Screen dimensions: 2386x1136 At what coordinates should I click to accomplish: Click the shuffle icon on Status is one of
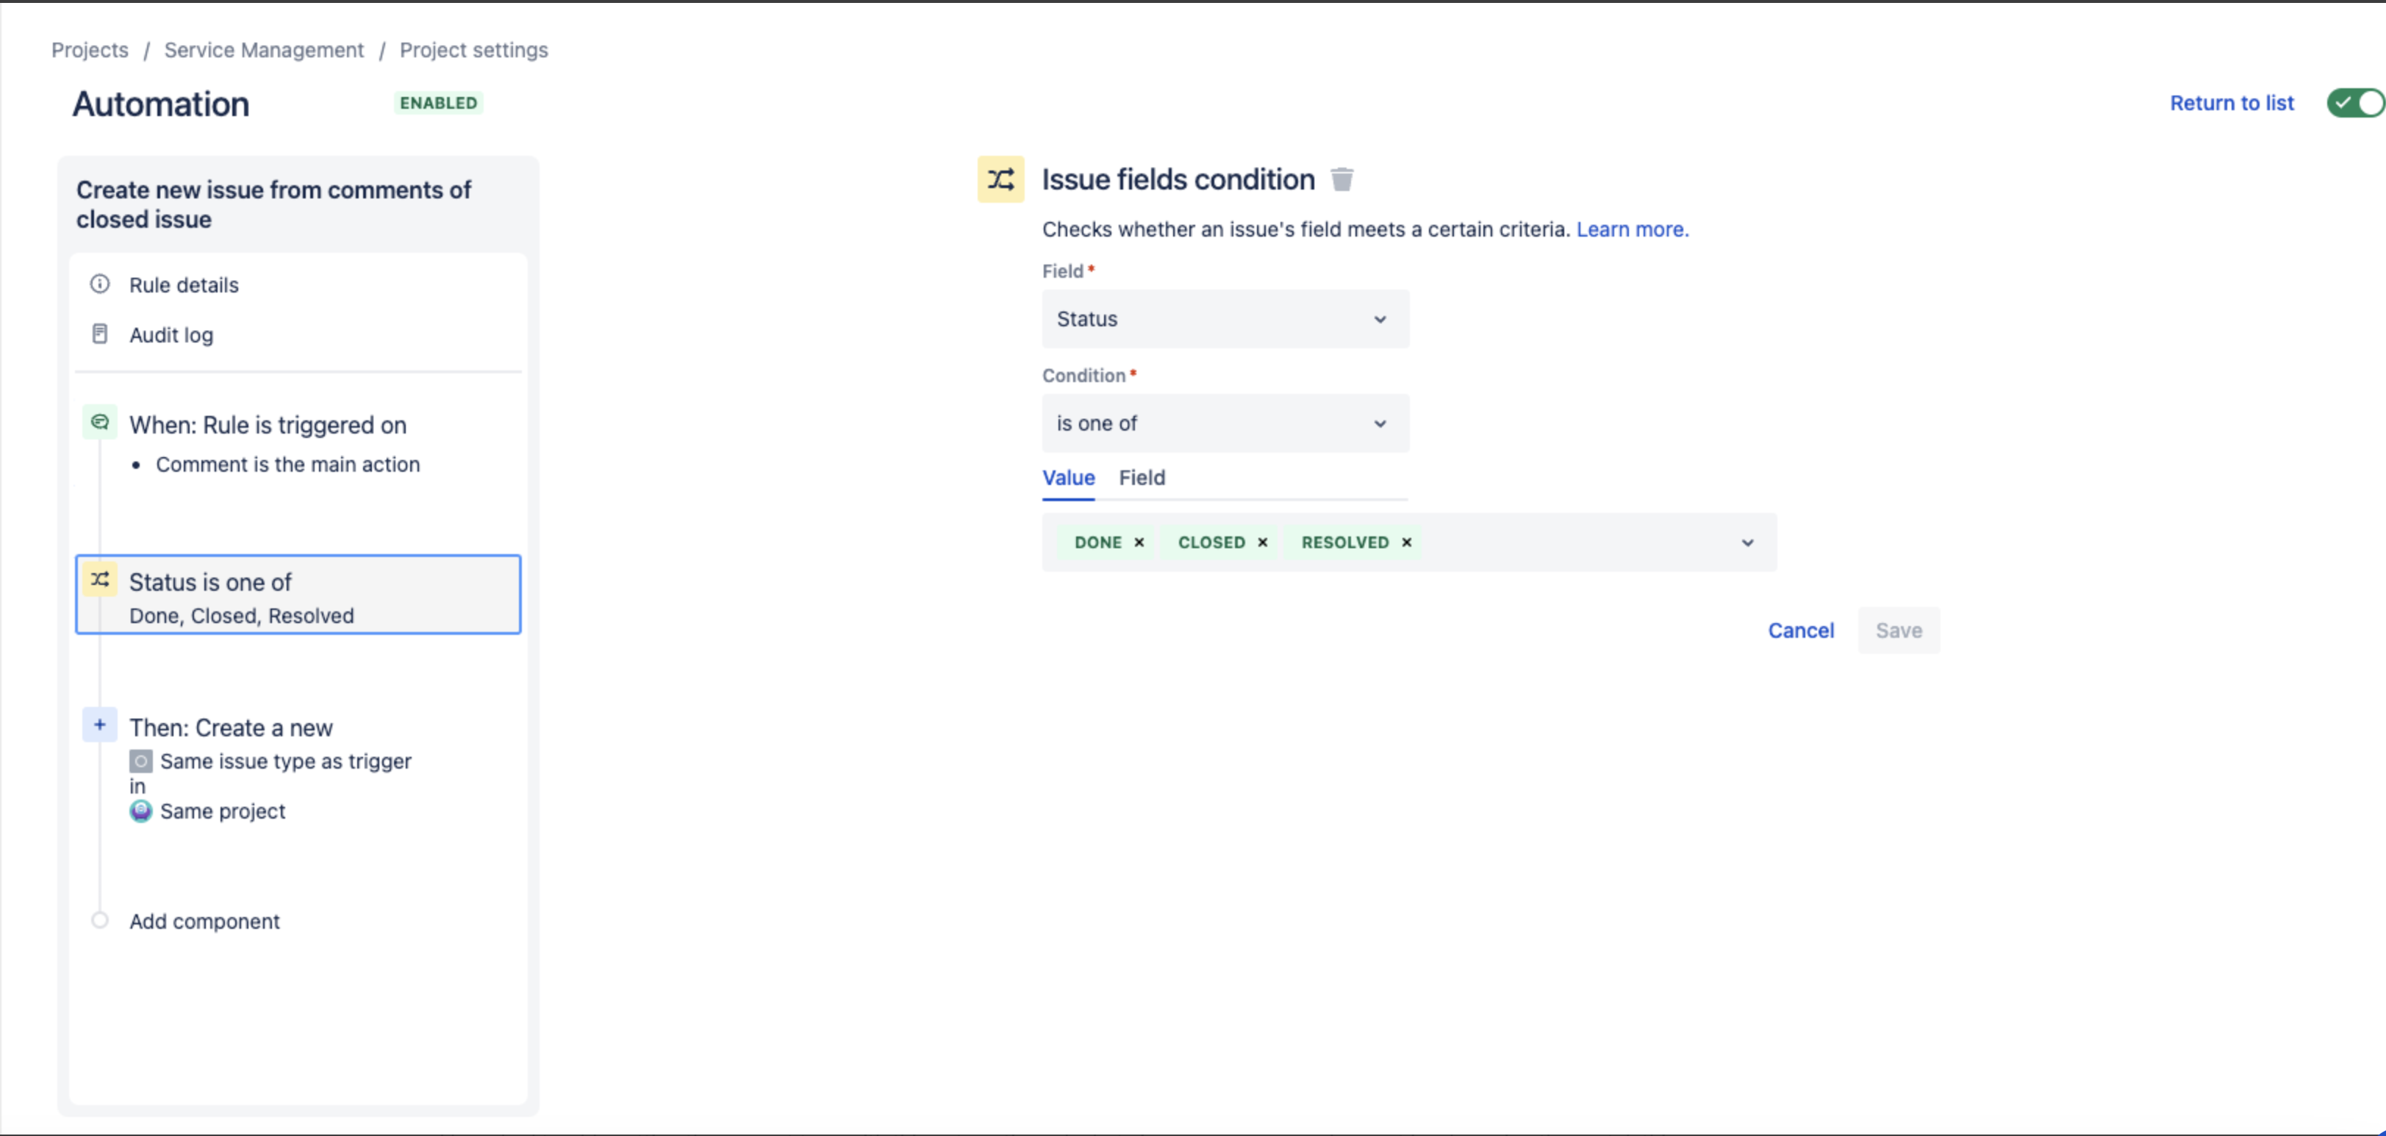click(100, 580)
